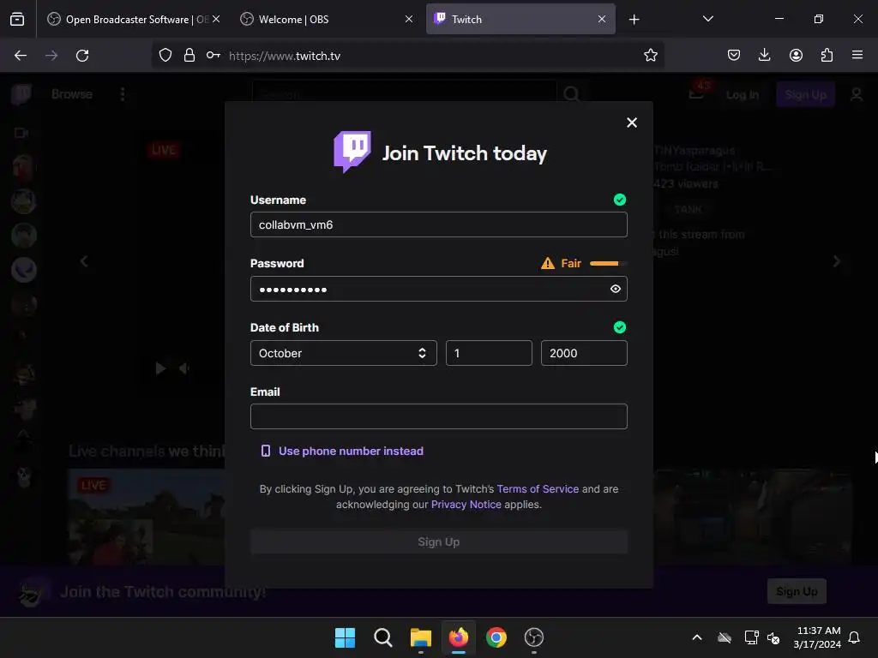Open the October month dropdown
The image size is (878, 658).
[x=343, y=353]
